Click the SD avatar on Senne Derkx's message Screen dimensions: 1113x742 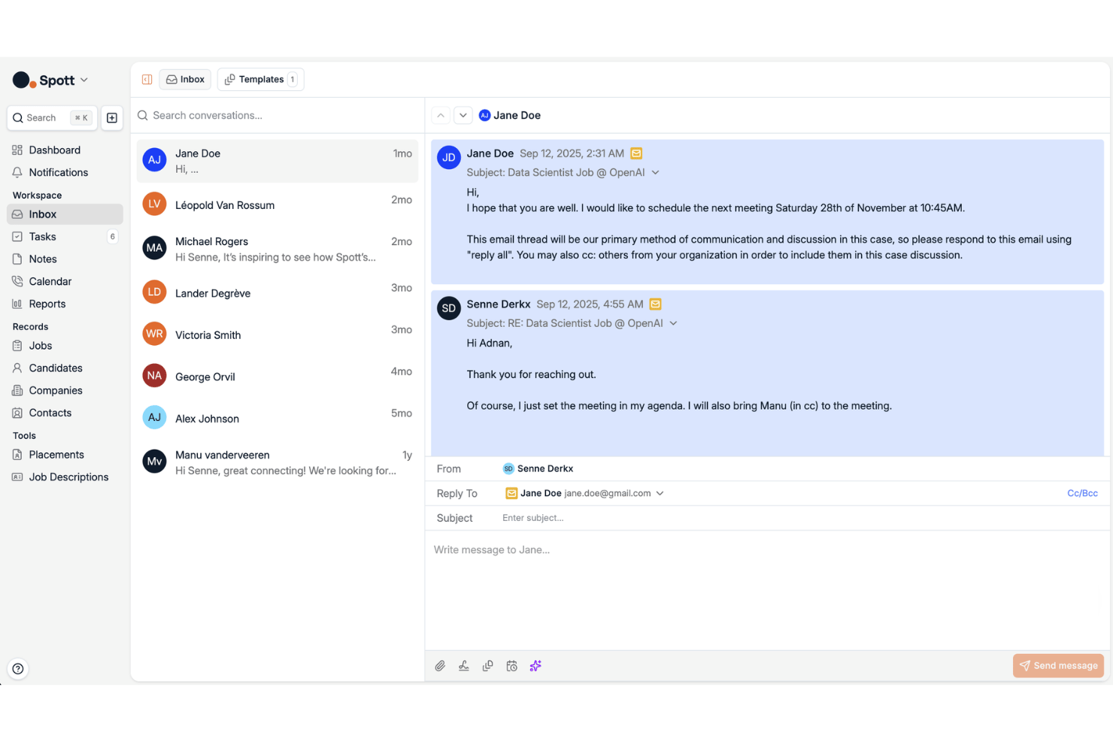pyautogui.click(x=449, y=308)
